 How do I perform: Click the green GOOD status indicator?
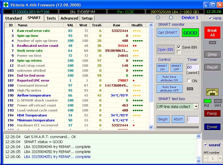tap(190, 33)
